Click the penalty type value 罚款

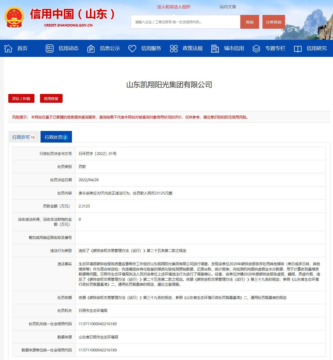(x=82, y=167)
